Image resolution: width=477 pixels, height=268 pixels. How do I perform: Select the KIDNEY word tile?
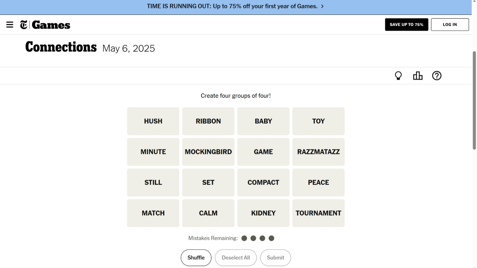tap(263, 213)
